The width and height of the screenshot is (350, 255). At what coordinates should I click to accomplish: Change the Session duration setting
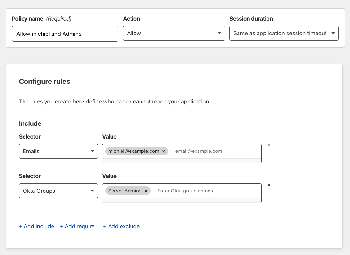tap(284, 33)
